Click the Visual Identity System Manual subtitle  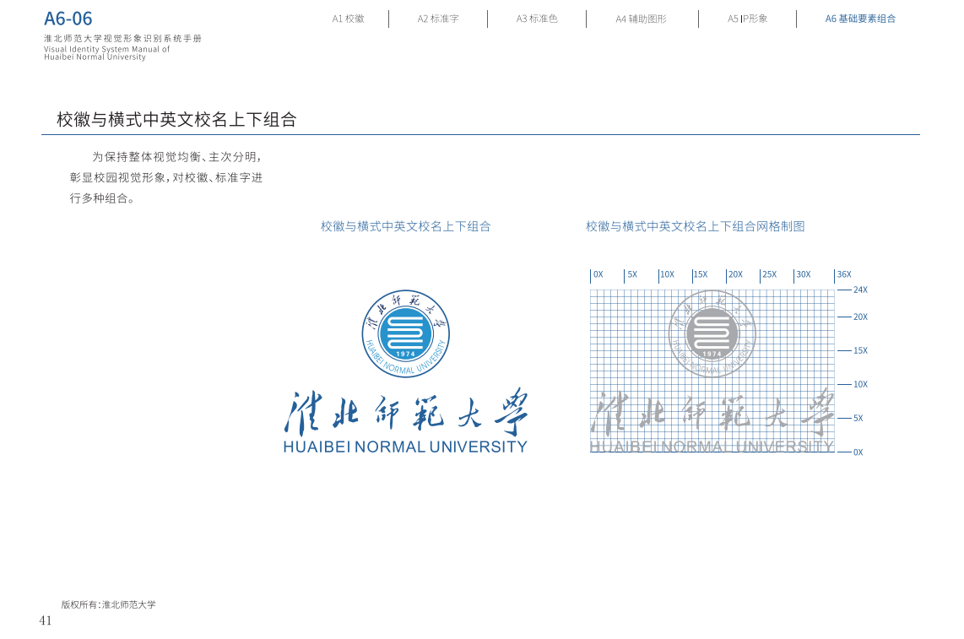tap(106, 53)
